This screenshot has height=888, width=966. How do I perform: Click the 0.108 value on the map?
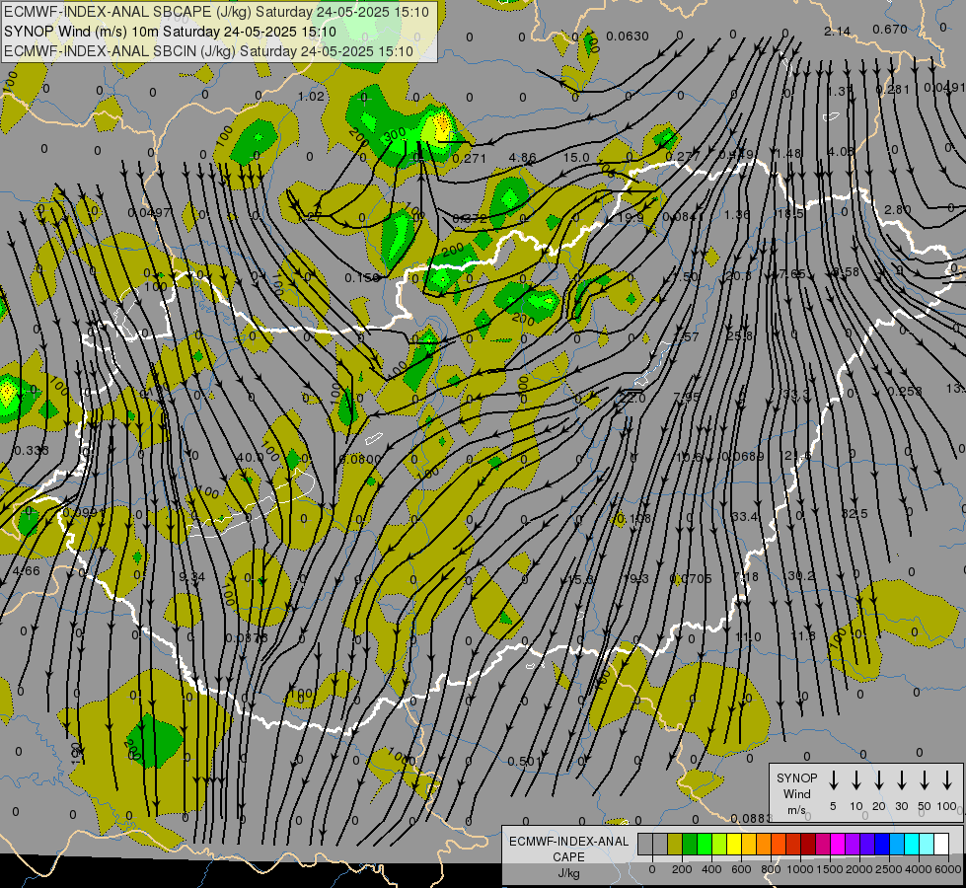[x=633, y=519]
